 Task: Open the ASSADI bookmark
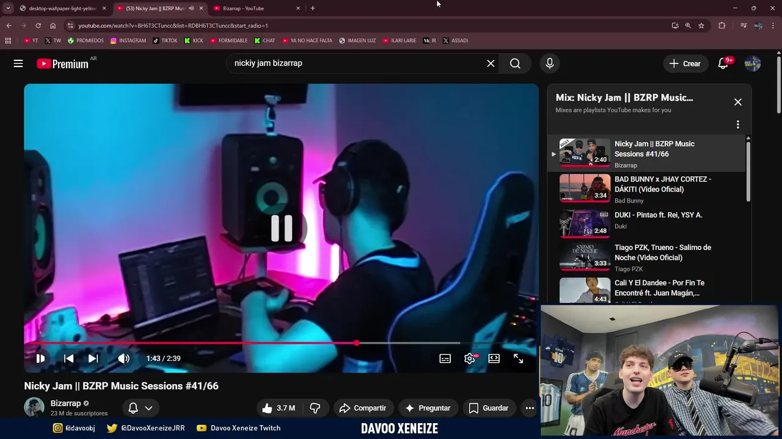[x=455, y=41]
